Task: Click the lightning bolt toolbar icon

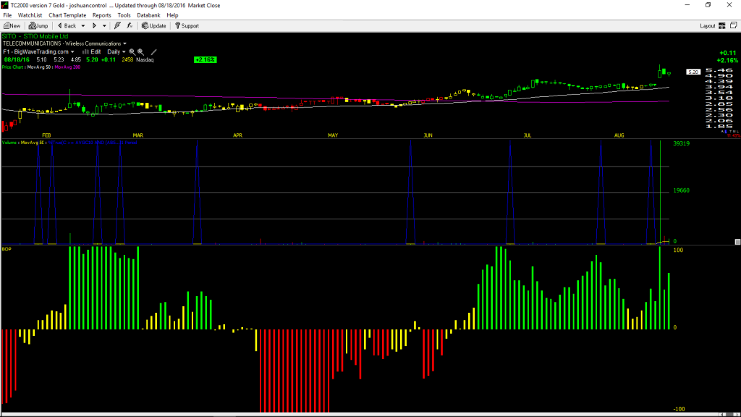Action: point(117,26)
